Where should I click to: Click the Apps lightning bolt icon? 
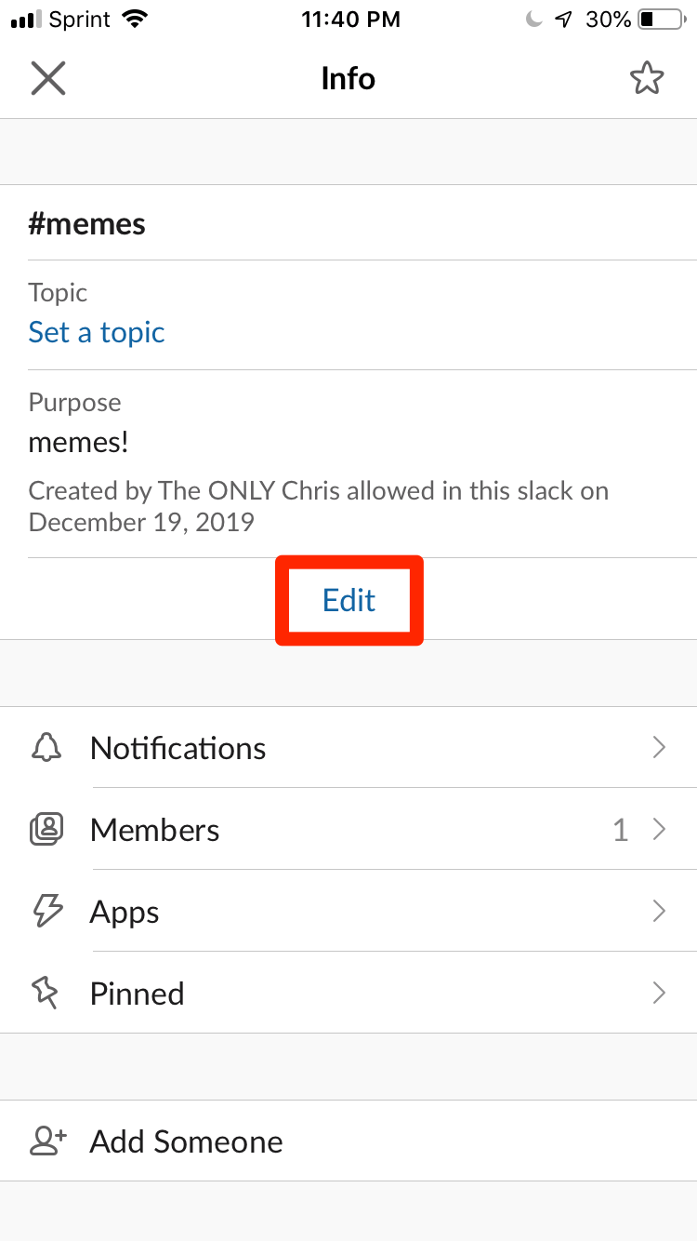(x=46, y=911)
